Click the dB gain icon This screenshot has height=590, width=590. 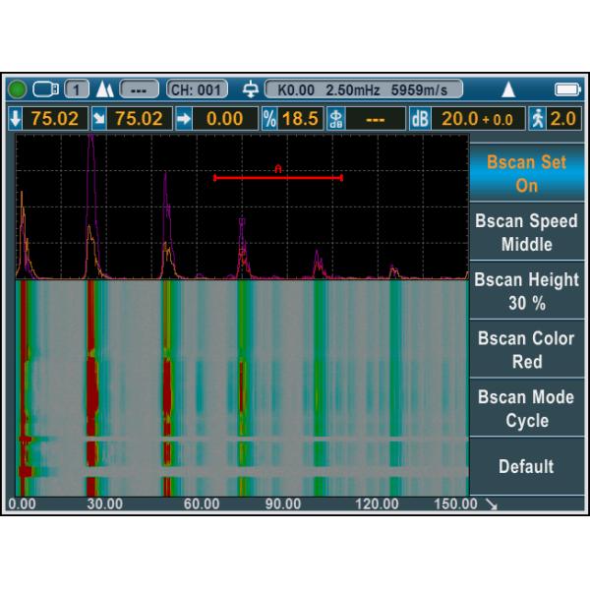coord(420,119)
